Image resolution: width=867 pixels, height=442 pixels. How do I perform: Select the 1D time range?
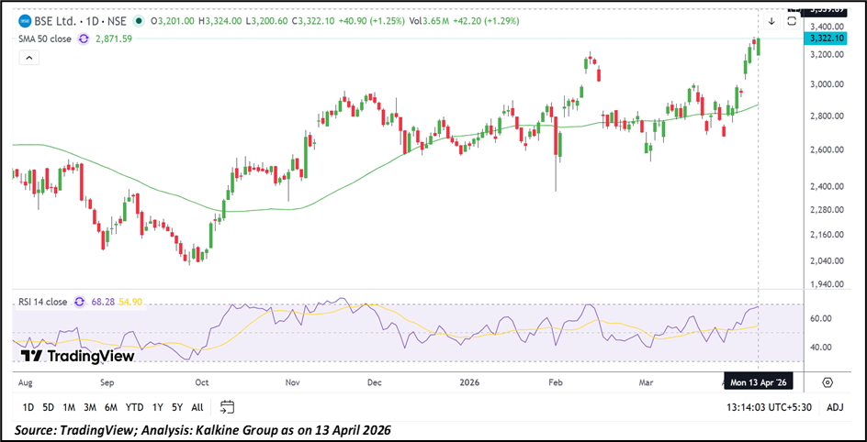click(x=28, y=407)
